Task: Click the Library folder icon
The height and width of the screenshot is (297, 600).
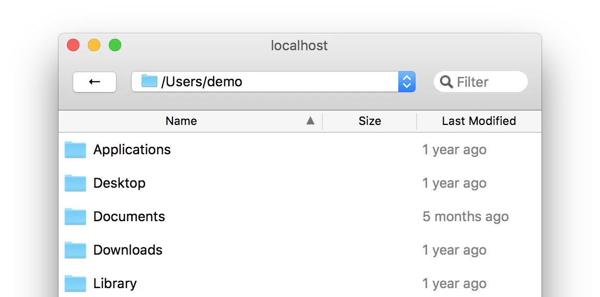Action: (x=75, y=284)
